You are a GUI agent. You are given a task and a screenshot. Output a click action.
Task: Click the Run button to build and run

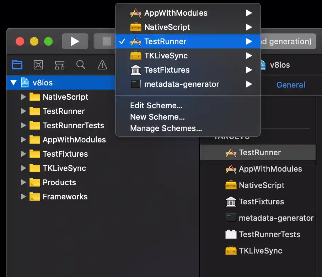(x=75, y=41)
